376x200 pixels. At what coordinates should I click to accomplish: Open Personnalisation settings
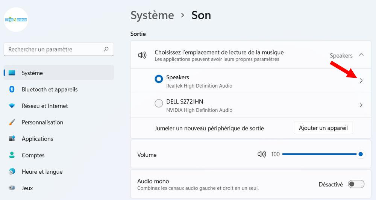coord(59,122)
